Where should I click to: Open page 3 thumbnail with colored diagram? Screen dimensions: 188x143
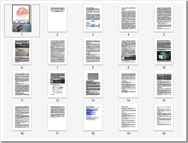pyautogui.click(x=93, y=18)
